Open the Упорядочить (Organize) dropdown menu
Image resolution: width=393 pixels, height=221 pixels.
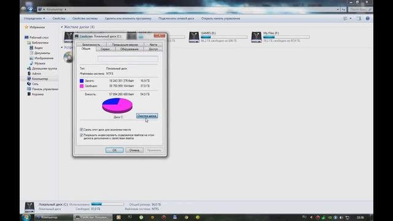tap(34, 18)
